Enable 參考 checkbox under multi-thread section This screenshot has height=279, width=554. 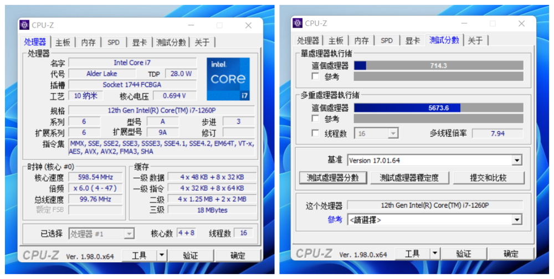point(316,118)
